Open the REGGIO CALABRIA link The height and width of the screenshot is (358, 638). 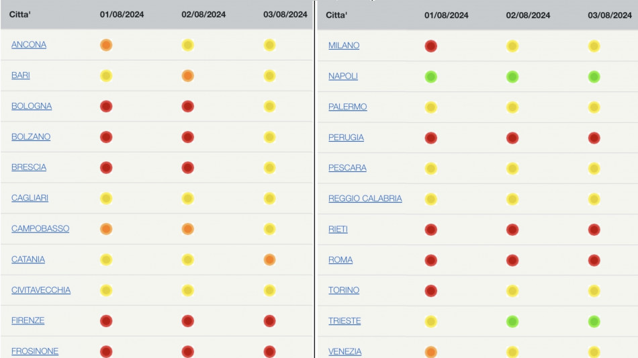click(365, 199)
